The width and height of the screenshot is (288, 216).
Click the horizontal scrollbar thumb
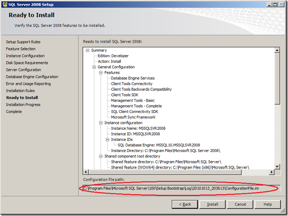pos(165,172)
